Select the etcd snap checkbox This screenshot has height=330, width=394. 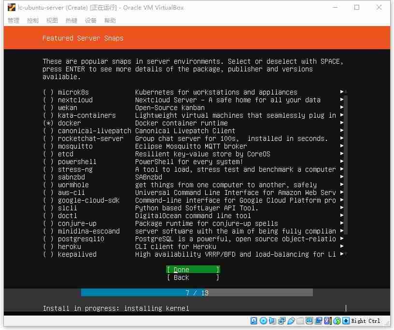pyautogui.click(x=48, y=154)
